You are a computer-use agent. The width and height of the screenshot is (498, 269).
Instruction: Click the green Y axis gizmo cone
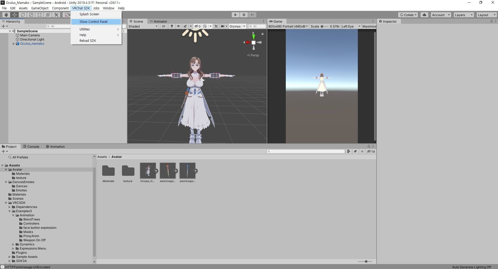253,37
